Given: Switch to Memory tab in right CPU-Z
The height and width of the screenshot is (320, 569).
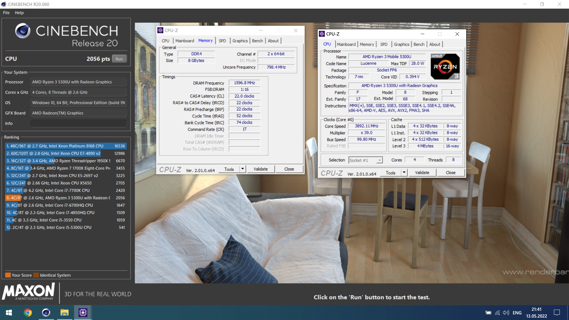Looking at the screenshot, I should 367,44.
